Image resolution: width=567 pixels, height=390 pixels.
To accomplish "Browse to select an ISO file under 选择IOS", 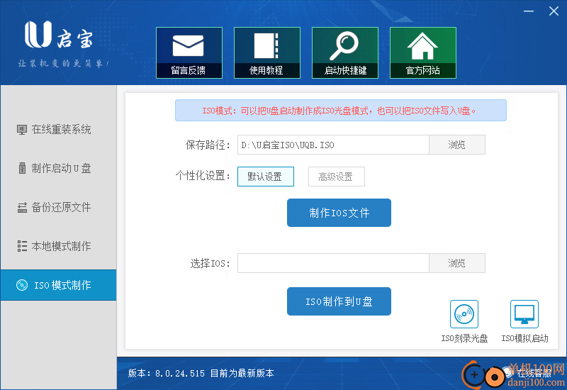I will coord(457,263).
